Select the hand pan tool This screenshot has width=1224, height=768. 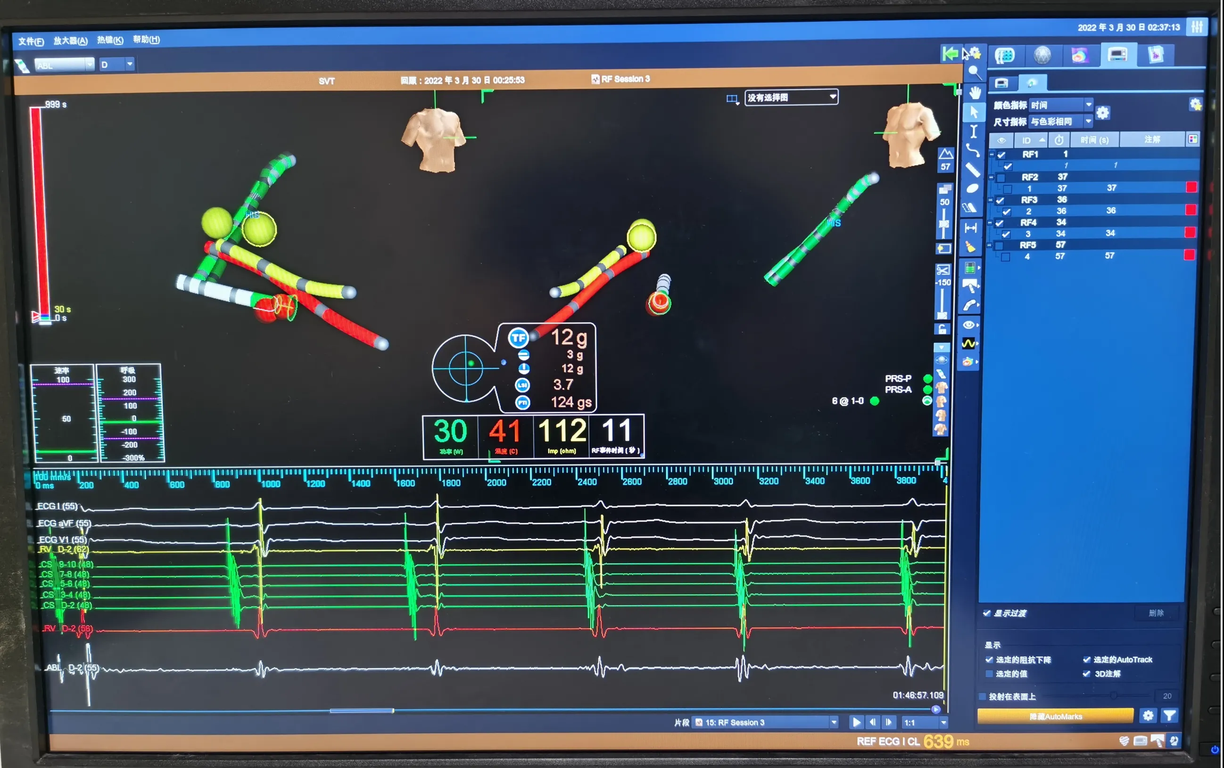click(974, 92)
